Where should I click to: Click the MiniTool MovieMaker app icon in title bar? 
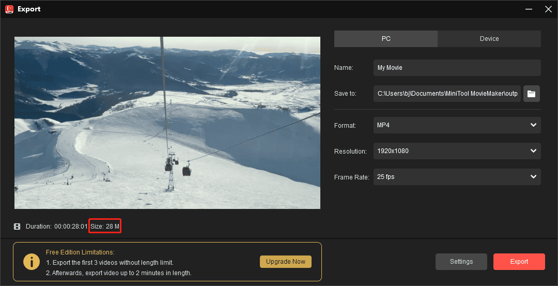coord(9,9)
